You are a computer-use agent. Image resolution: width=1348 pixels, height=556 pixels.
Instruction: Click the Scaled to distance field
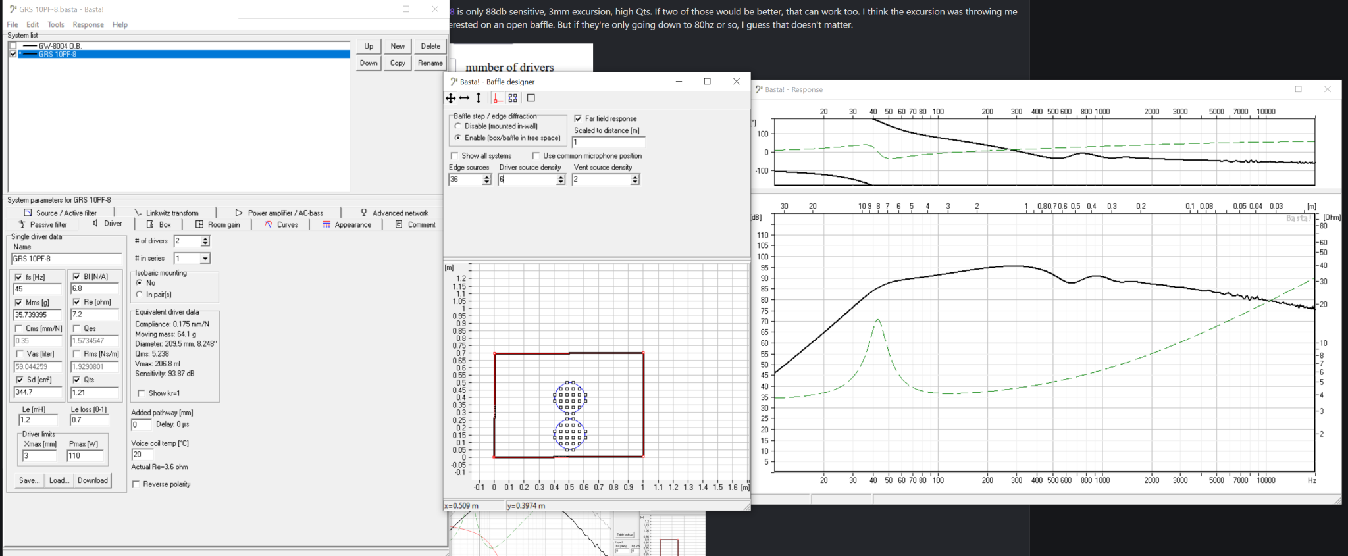pyautogui.click(x=609, y=142)
